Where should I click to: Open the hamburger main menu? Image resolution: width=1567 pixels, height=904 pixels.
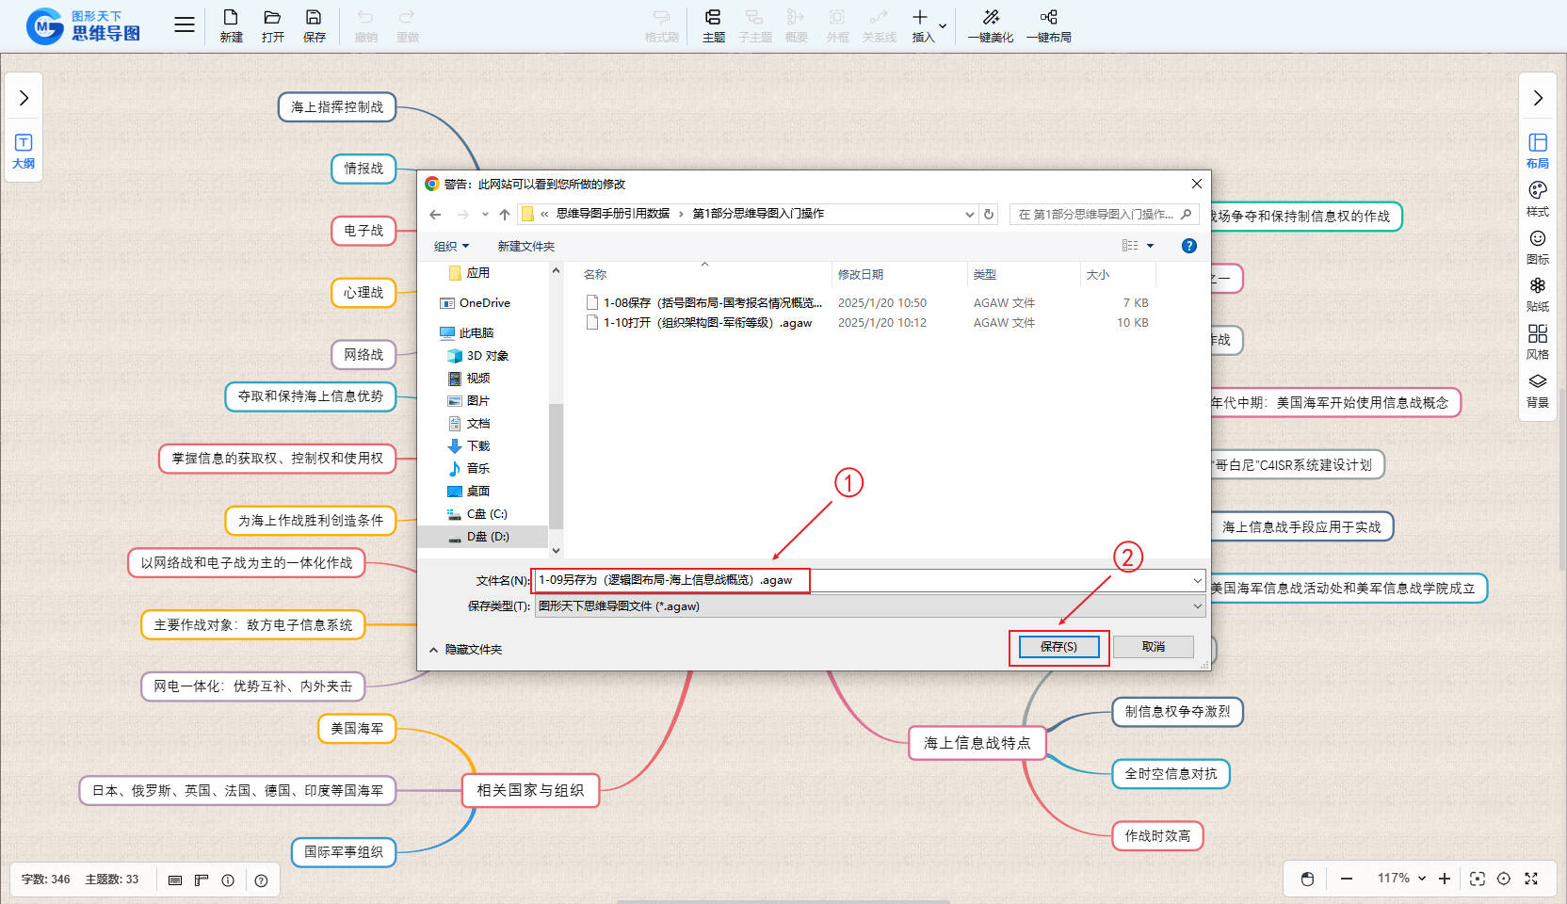tap(185, 25)
